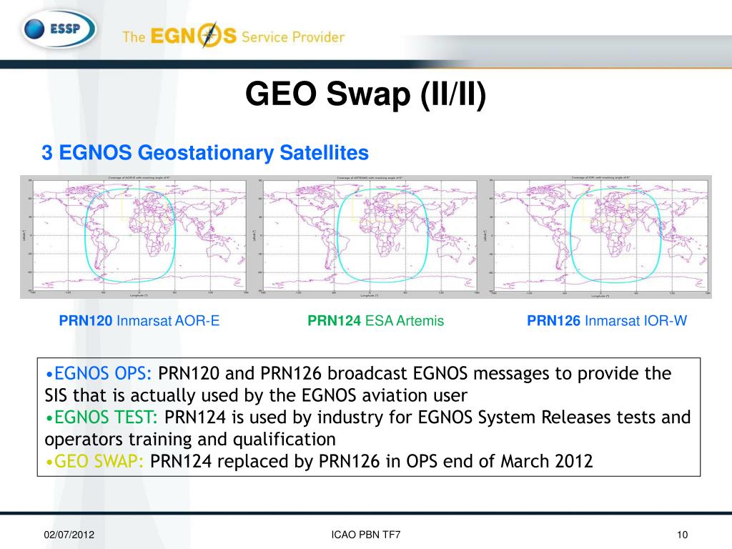Viewport: 732px width, 549px height.
Task: Select the 'PRN124 ESA Artemis' caption
Action: point(375,321)
